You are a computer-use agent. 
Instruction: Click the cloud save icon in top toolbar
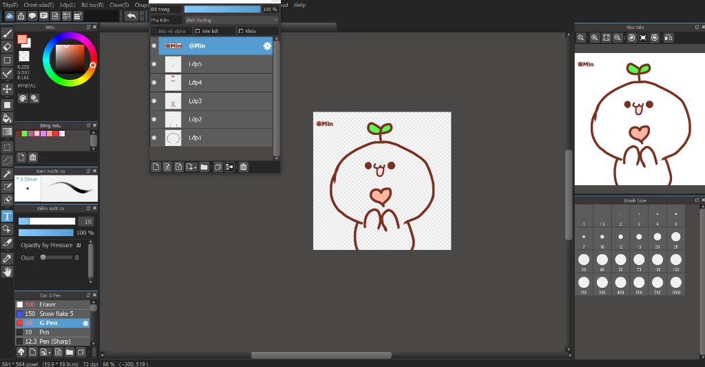point(10,17)
